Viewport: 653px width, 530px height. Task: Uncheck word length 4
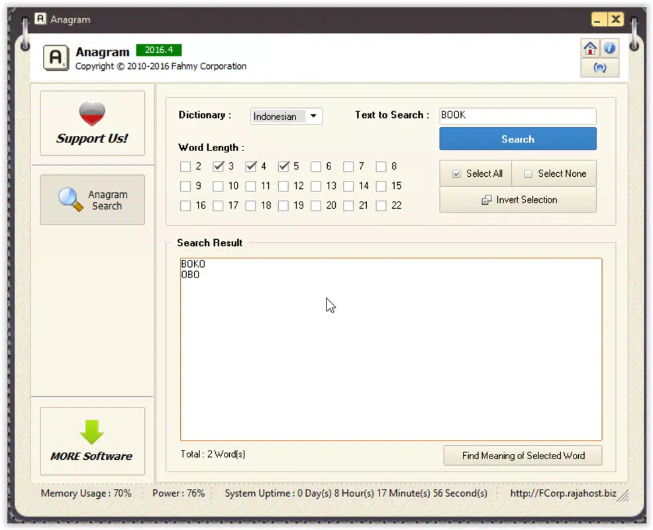coord(251,167)
